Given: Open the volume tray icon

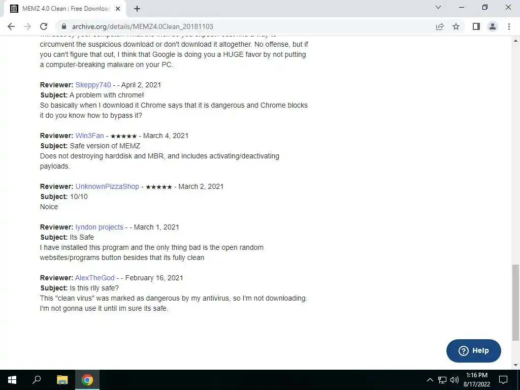Looking at the screenshot, I should click(x=454, y=380).
